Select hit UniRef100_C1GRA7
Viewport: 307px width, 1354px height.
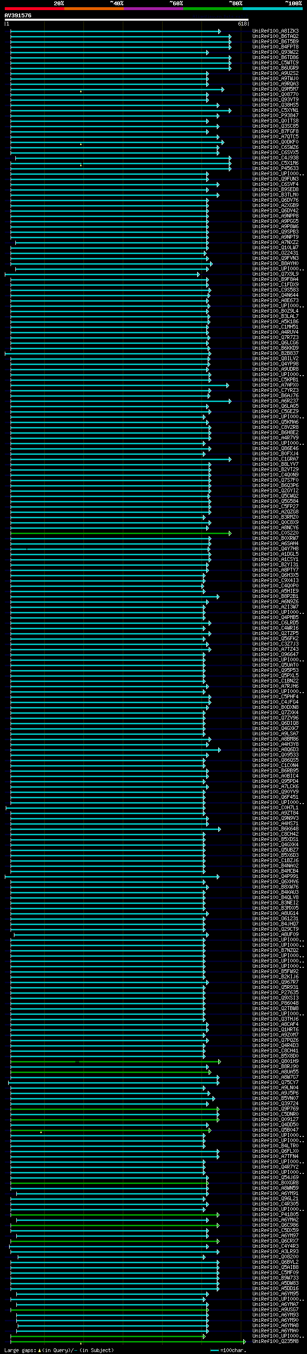[x=275, y=459]
